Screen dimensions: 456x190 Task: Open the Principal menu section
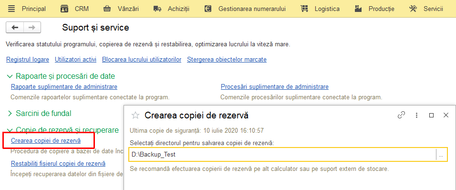[x=34, y=9]
